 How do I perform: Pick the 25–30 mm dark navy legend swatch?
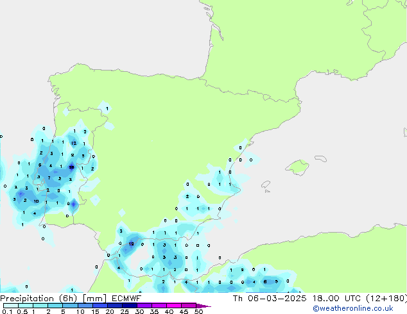click(130, 306)
